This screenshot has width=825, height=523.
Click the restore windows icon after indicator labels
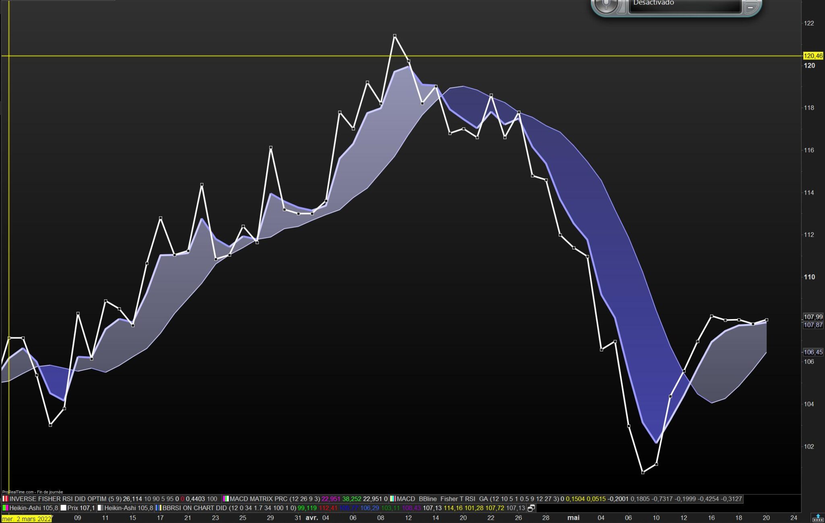pyautogui.click(x=531, y=508)
